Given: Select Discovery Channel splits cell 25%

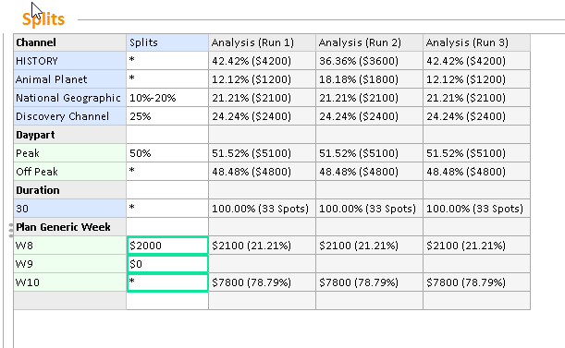Looking at the screenshot, I should [167, 116].
